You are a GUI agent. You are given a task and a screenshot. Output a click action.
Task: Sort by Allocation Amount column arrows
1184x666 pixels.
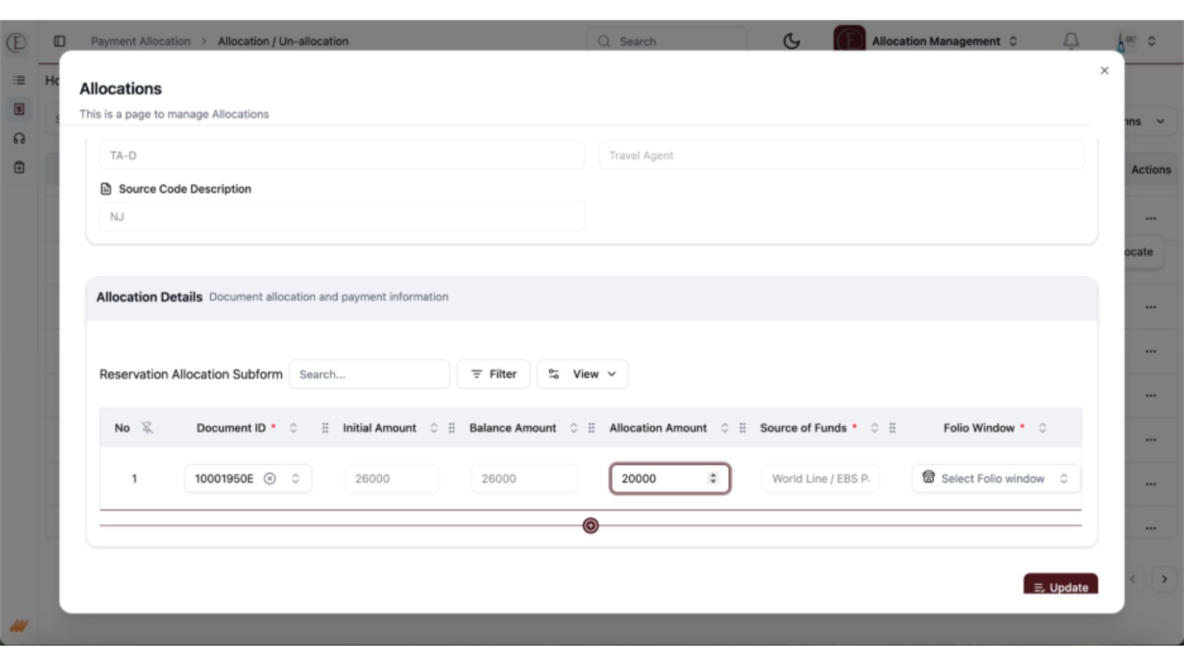[x=725, y=428]
